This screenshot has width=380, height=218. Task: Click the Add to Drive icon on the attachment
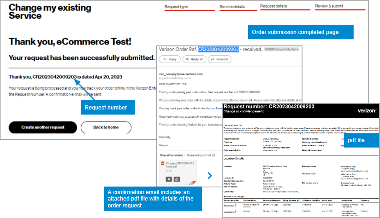(177, 179)
